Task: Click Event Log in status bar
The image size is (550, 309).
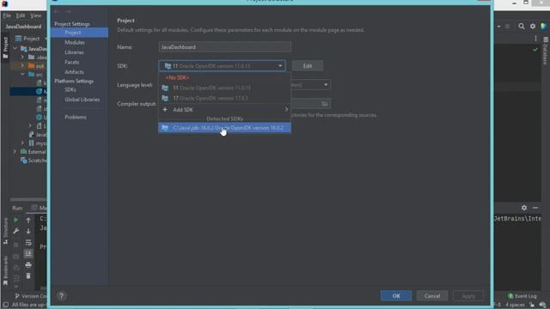Action: tap(522, 296)
